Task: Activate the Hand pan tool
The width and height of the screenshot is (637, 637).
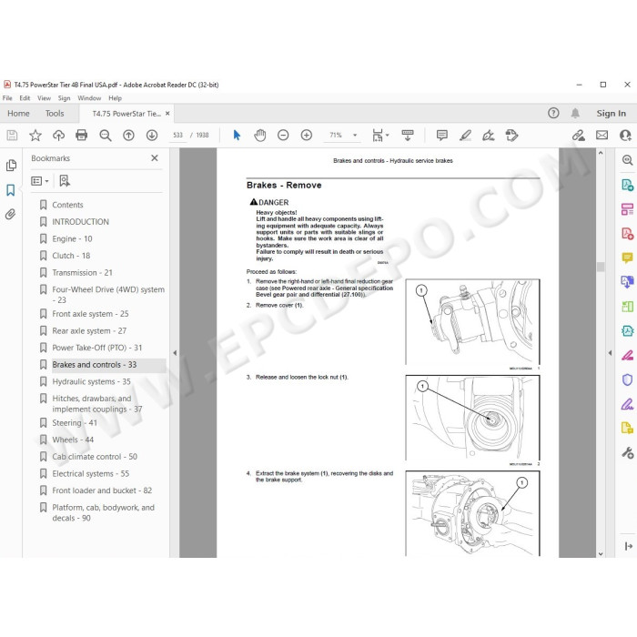Action: pos(260,136)
